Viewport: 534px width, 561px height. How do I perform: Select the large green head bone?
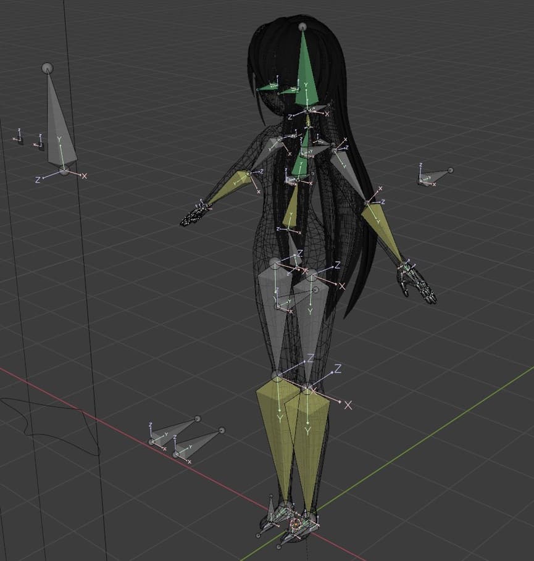pos(304,74)
